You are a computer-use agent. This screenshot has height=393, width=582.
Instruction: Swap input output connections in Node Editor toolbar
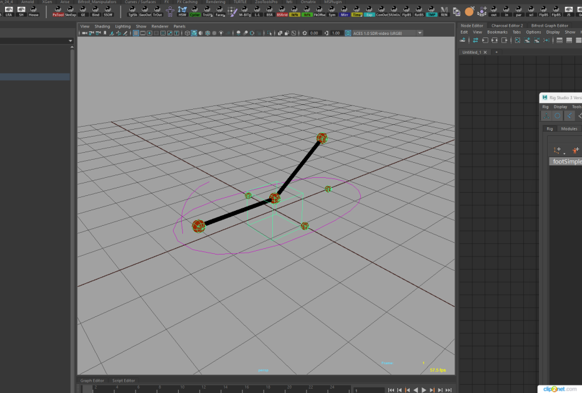[x=475, y=41]
